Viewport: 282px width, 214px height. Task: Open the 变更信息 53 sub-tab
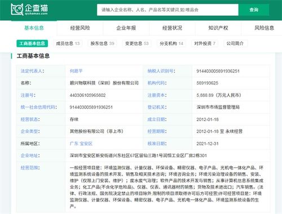click(x=137, y=43)
